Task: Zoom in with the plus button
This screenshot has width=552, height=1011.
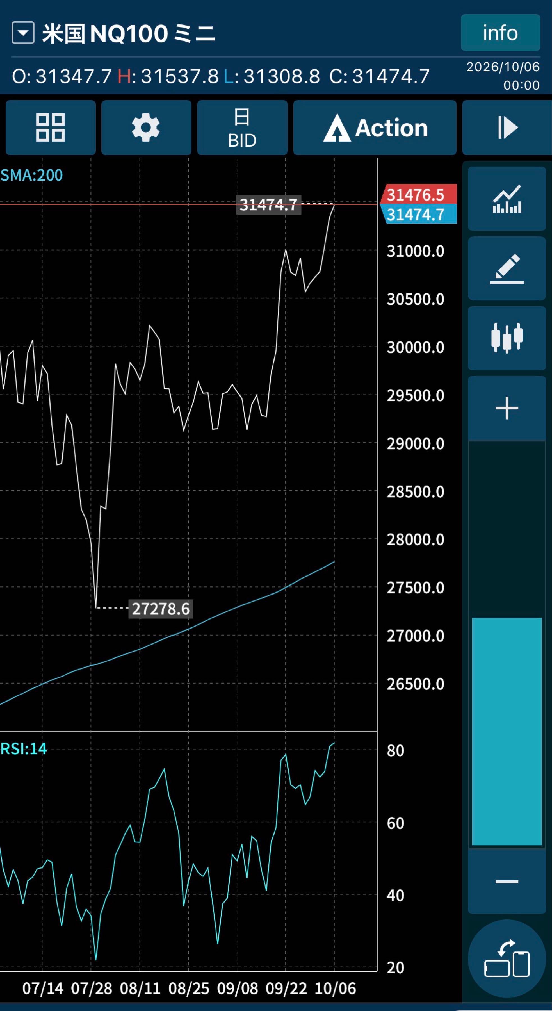Action: [x=507, y=408]
